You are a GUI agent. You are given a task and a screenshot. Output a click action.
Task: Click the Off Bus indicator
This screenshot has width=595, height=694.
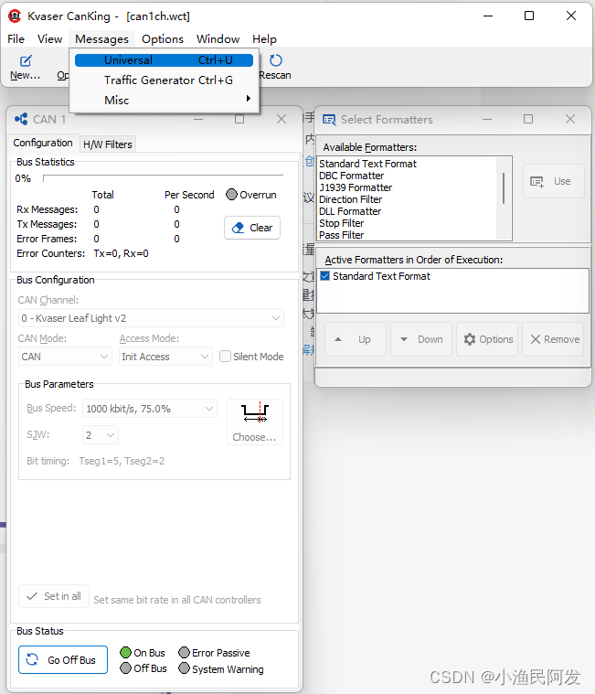pyautogui.click(x=125, y=667)
